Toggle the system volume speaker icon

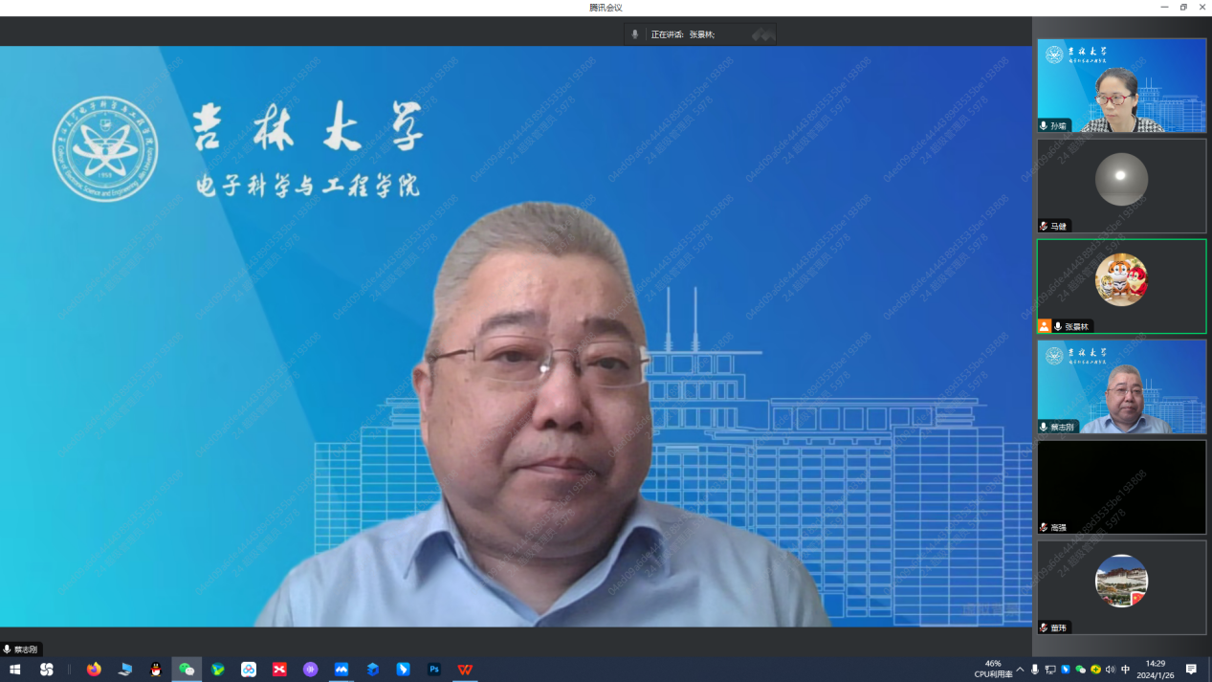pyautogui.click(x=1111, y=670)
